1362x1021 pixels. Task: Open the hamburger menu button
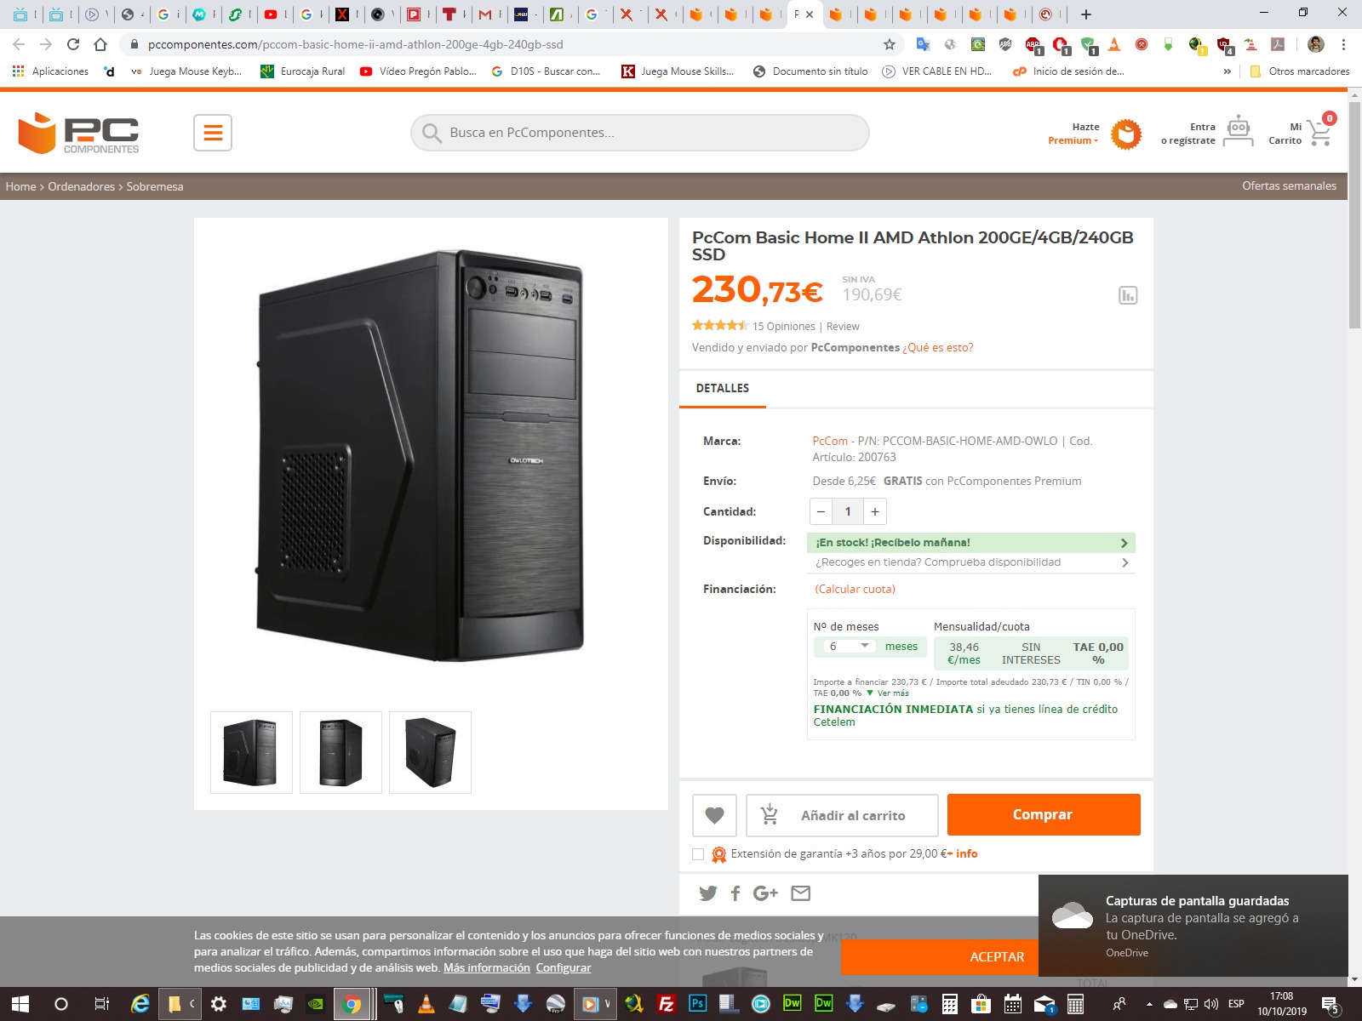click(213, 133)
